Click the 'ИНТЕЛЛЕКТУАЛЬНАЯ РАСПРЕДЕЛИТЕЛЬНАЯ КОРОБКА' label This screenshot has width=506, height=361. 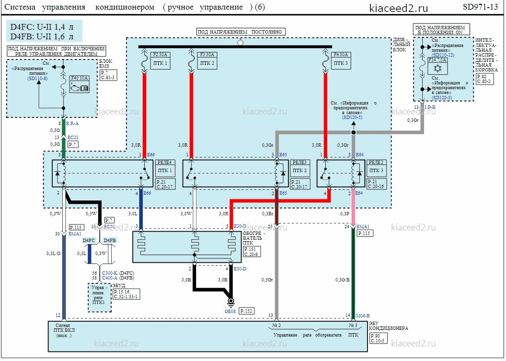pyautogui.click(x=486, y=55)
